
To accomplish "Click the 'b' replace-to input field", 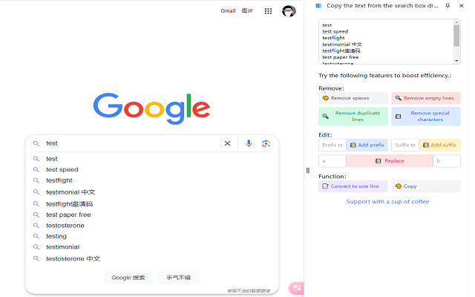I will point(447,161).
